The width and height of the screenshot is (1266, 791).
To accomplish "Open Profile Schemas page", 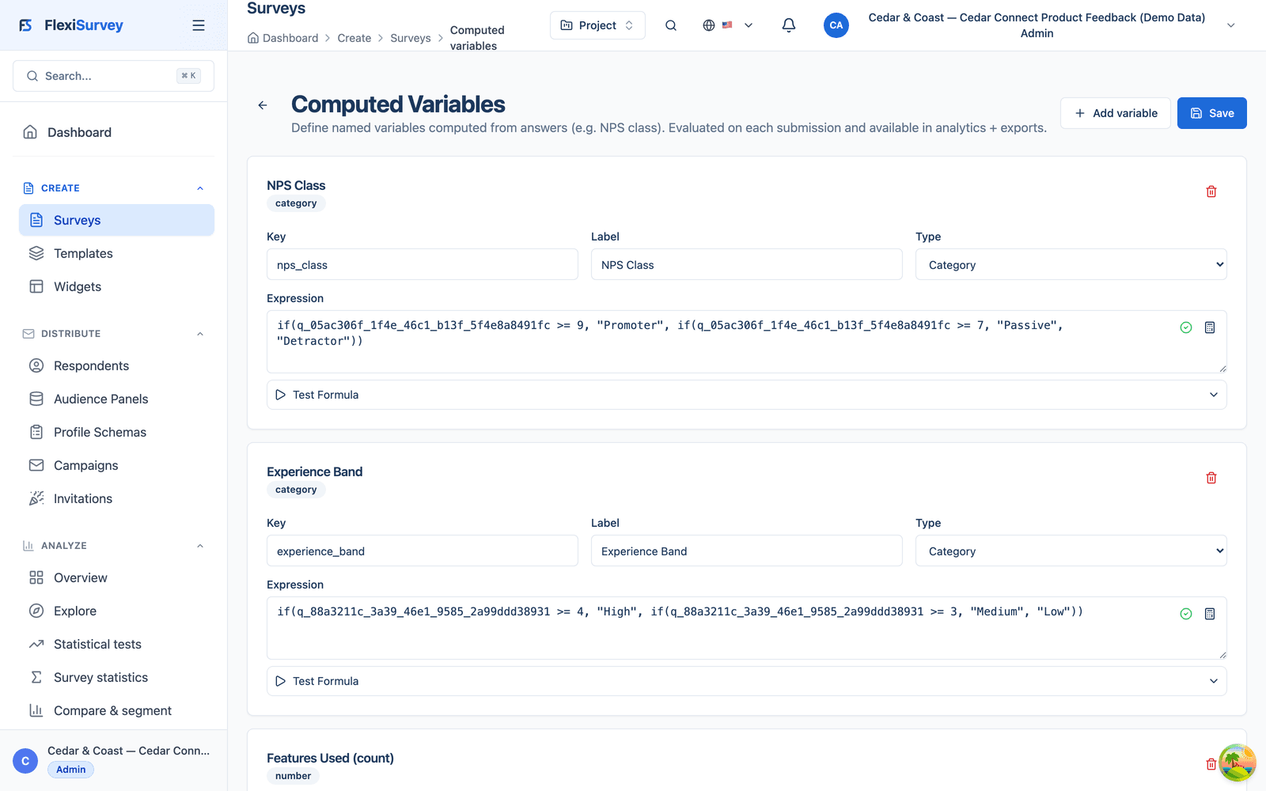I will [x=116, y=432].
